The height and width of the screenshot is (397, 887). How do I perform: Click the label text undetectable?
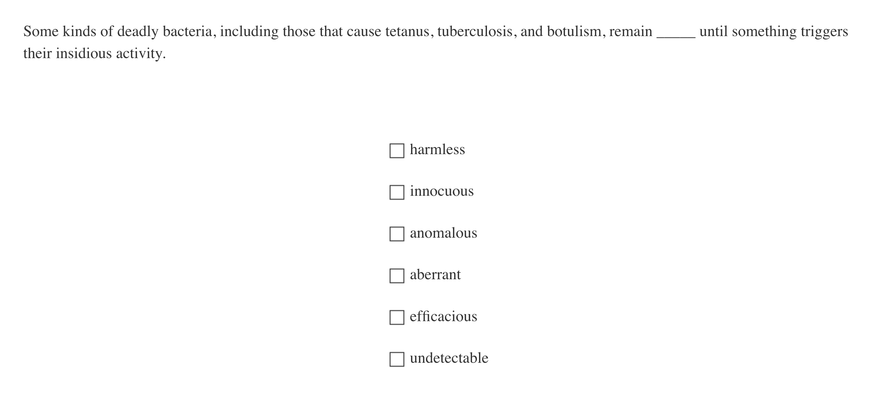click(449, 358)
